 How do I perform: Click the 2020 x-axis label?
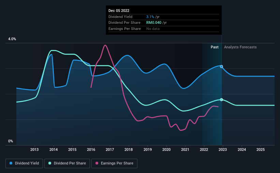pyautogui.click(x=166, y=150)
